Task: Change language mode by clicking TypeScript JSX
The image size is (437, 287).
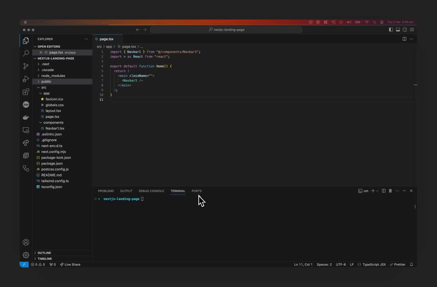Action: (x=375, y=264)
